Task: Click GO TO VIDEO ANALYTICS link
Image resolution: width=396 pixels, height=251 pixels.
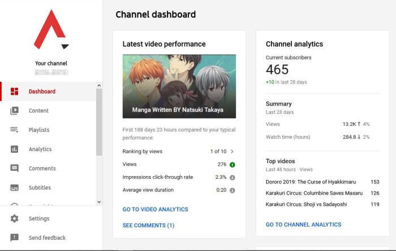Action: 156,209
